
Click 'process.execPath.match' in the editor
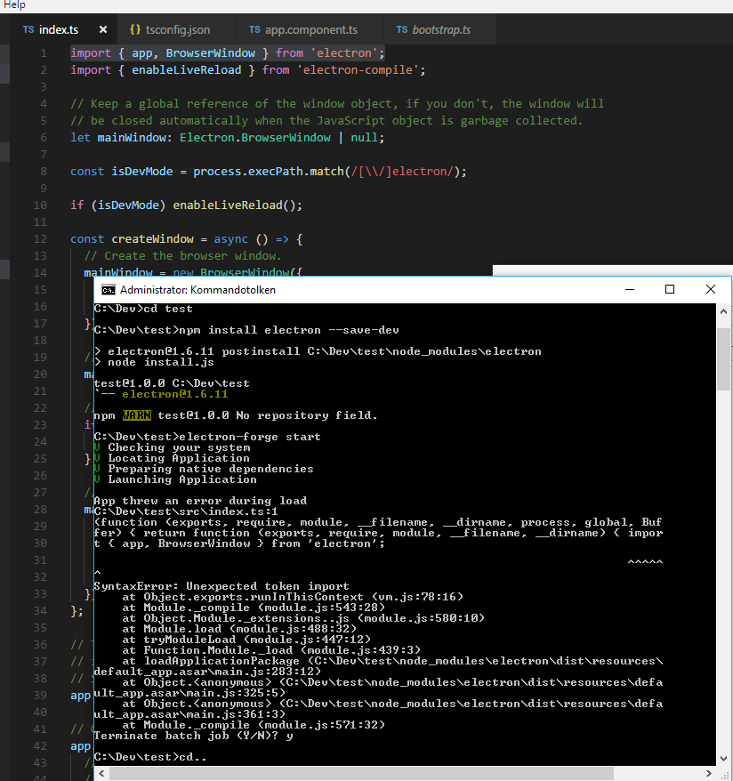click(x=269, y=172)
